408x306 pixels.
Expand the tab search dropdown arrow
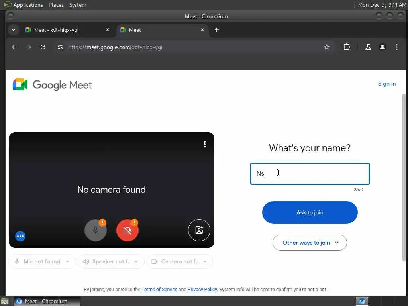pos(14,30)
